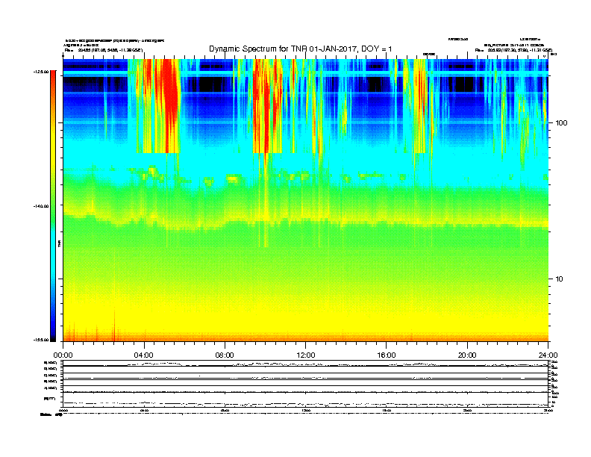This screenshot has width=591, height=457.
Task: Click the 08:00 label on main time axis
Action: tap(225, 355)
